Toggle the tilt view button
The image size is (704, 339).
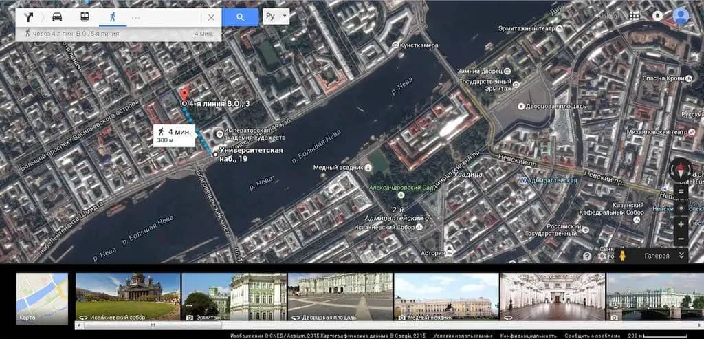681,191
